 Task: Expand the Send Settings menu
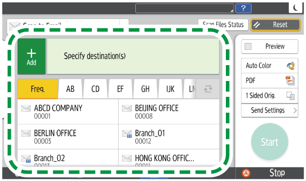coord(269,110)
